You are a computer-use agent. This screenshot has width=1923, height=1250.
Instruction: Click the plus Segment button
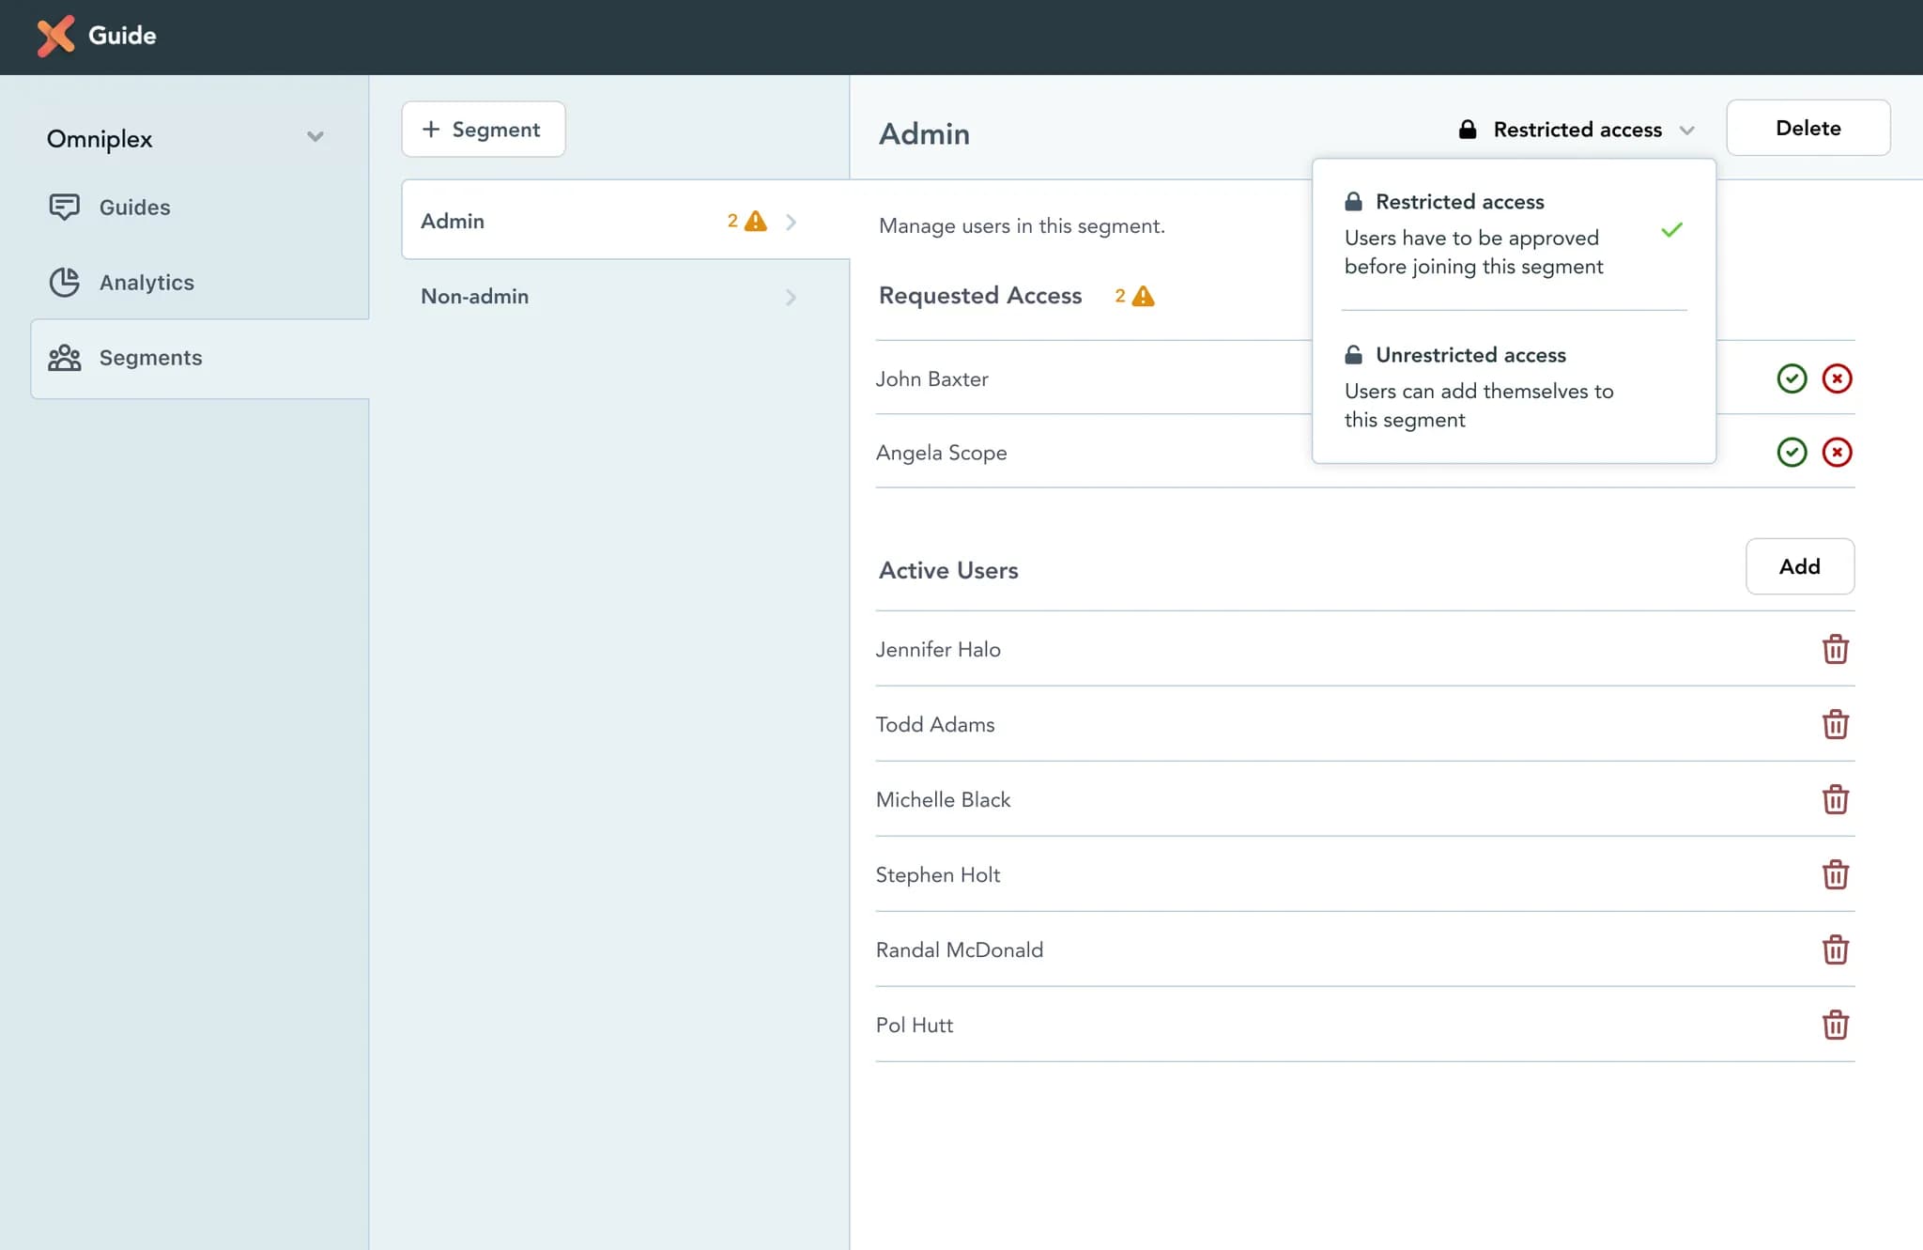[482, 128]
